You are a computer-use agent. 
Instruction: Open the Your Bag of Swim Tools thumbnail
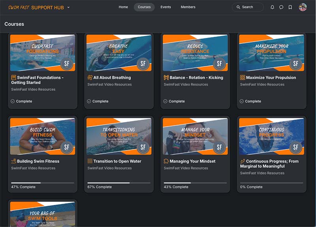(x=43, y=214)
